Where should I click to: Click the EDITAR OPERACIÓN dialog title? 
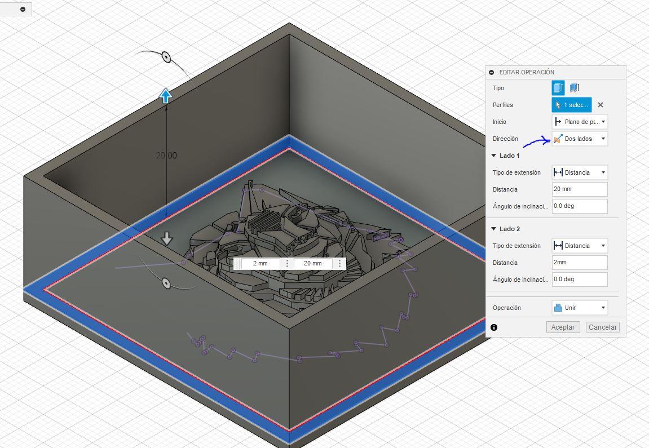tap(527, 72)
